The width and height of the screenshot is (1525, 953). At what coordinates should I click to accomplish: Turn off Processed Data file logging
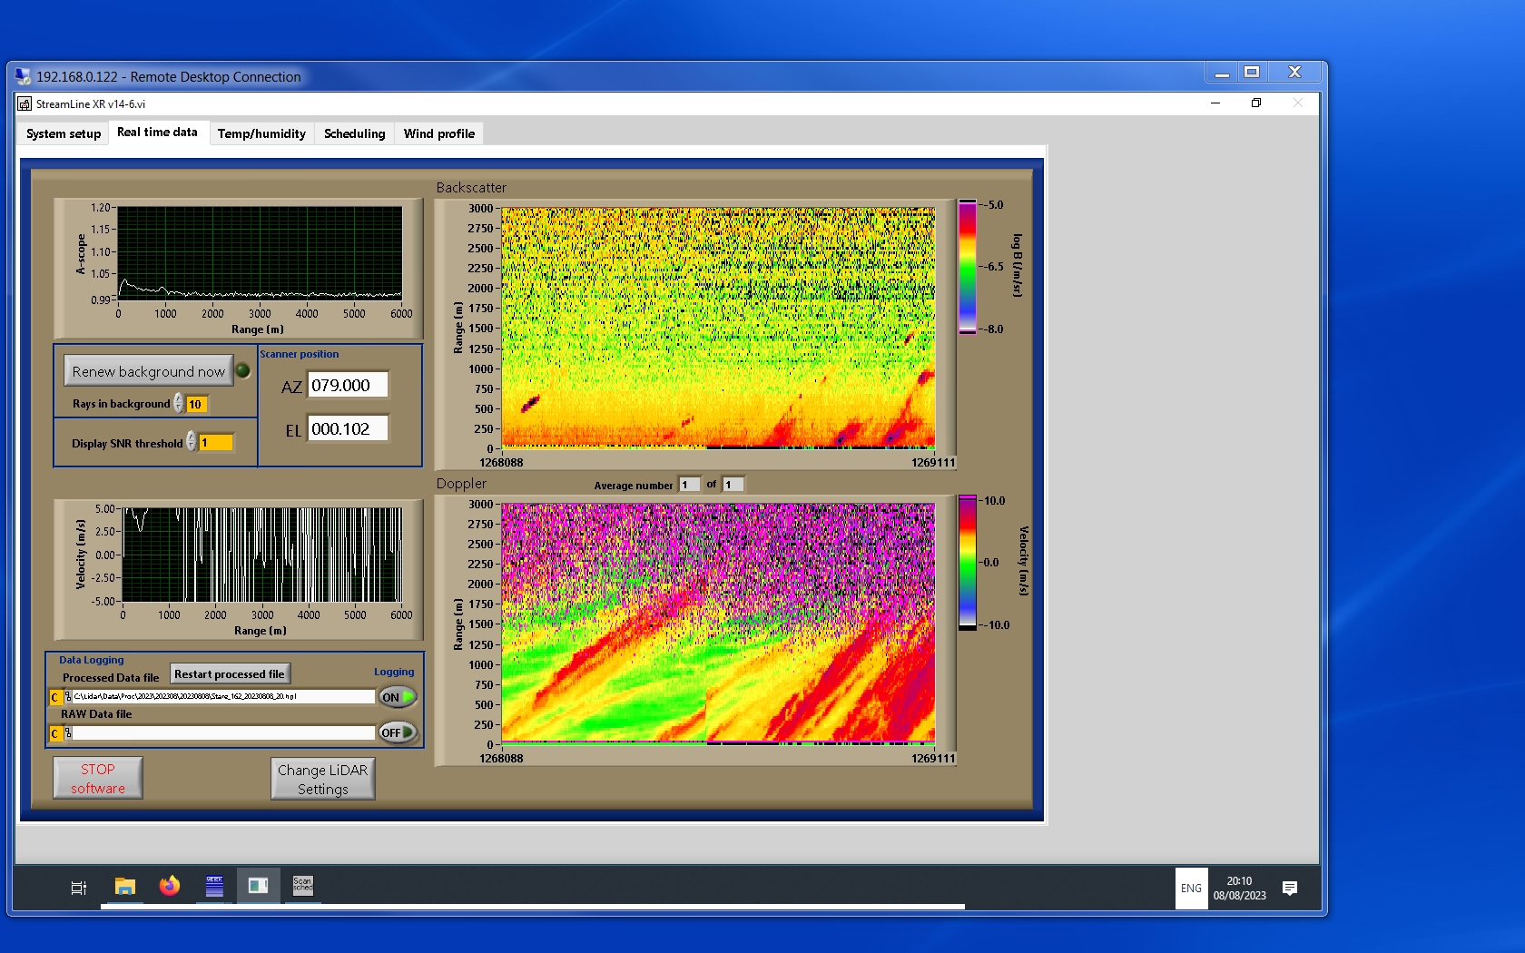pyautogui.click(x=398, y=697)
